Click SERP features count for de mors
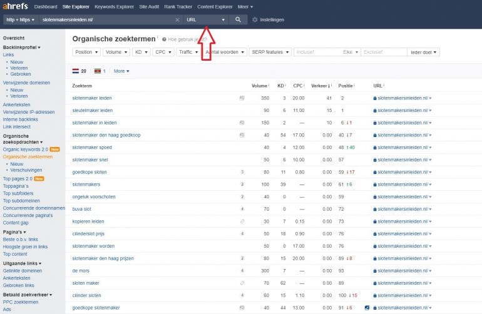The height and width of the screenshot is (314, 482). 242,271
